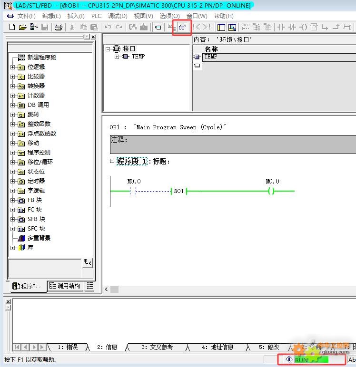Close the program elements side panel
Viewport: 356px width, 367px height.
click(93, 37)
